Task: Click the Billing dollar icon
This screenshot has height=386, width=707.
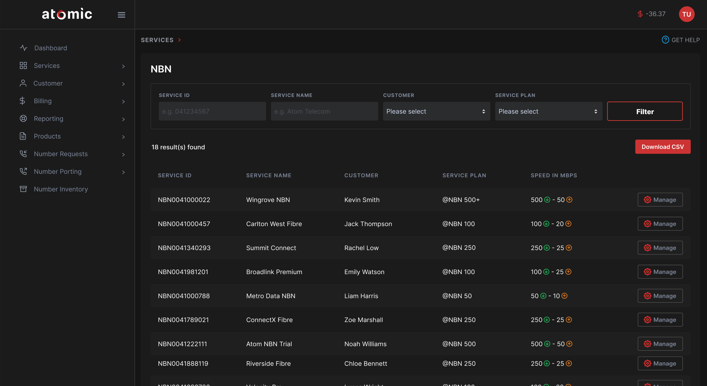Action: coord(23,101)
